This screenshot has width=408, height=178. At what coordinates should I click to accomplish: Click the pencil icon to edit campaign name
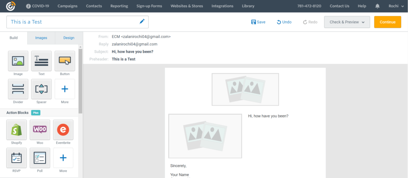click(x=142, y=22)
